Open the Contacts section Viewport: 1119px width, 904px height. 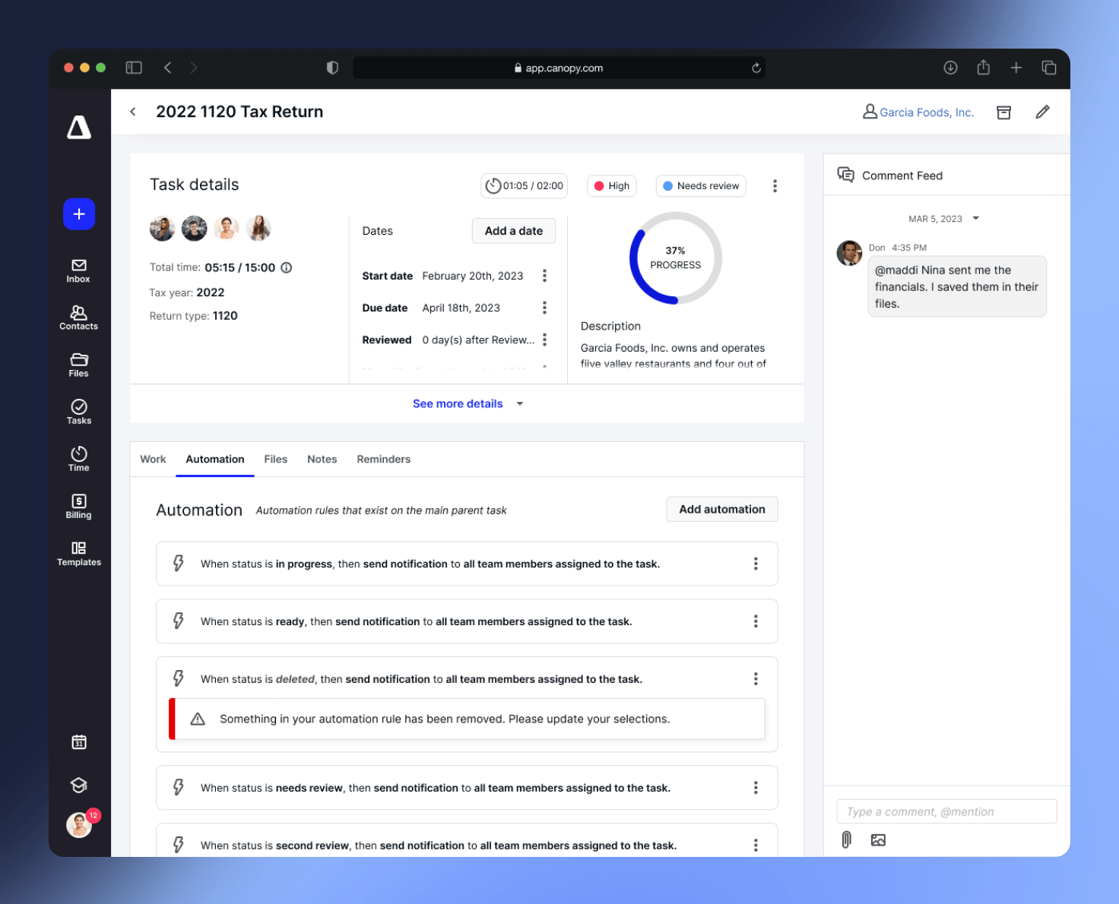click(x=78, y=318)
